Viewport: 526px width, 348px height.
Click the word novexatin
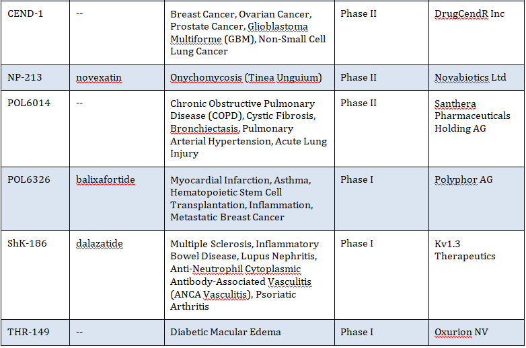[x=99, y=77]
